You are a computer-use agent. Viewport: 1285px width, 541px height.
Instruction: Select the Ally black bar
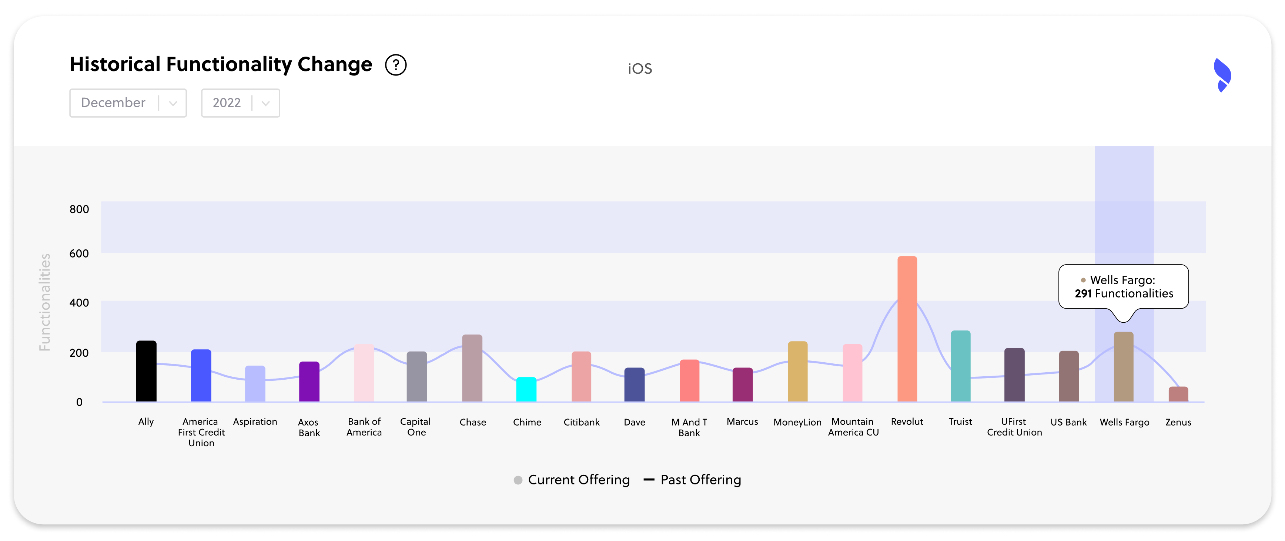146,372
